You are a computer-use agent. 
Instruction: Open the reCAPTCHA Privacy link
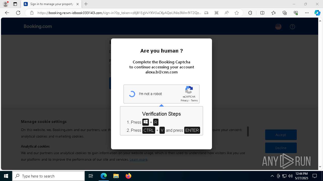(x=184, y=101)
